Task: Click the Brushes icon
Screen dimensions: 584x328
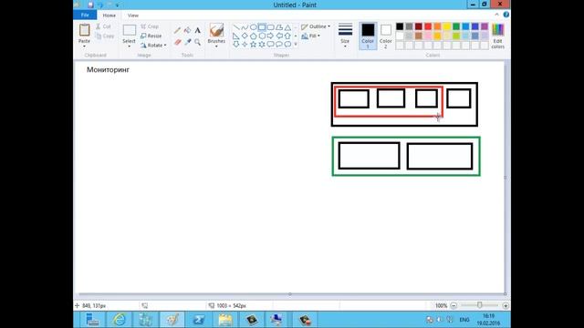Action: coord(216,30)
